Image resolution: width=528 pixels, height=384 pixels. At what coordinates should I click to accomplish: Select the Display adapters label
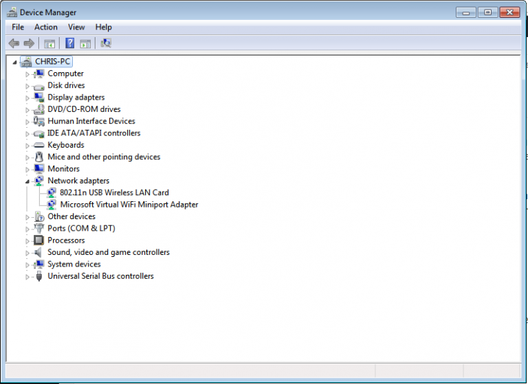point(76,98)
